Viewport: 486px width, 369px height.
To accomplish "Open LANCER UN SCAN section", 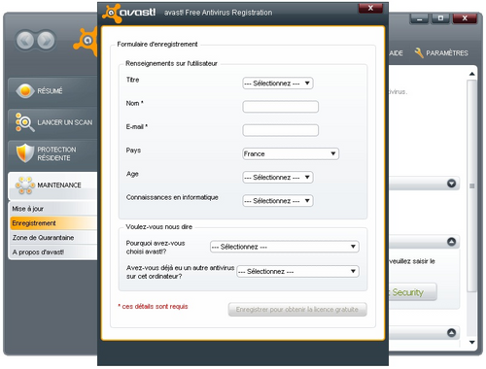I will 52,122.
